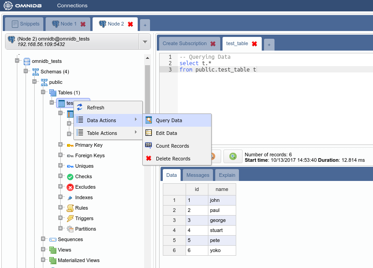Add a new connection tab with plus button
The image size is (373, 268).
[x=144, y=25]
